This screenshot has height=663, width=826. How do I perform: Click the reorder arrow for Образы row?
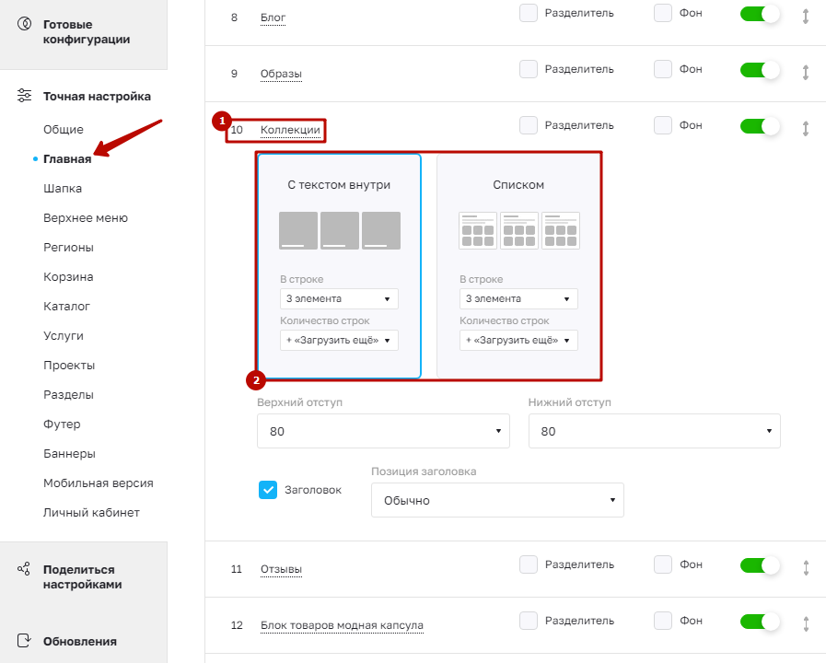(806, 72)
